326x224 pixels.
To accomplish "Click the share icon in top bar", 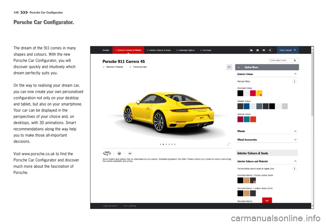I will 270,50.
